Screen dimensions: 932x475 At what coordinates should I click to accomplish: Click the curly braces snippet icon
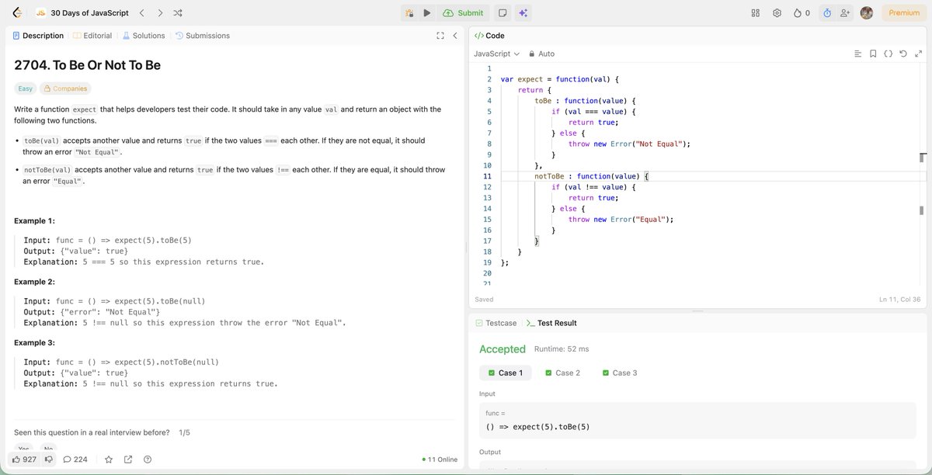click(888, 54)
